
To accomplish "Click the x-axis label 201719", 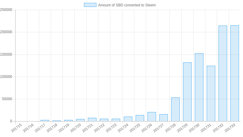I will [64, 128].
